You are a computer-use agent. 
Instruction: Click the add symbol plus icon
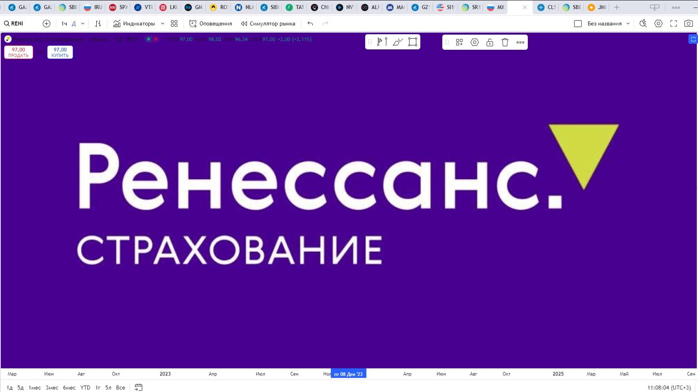pyautogui.click(x=46, y=24)
